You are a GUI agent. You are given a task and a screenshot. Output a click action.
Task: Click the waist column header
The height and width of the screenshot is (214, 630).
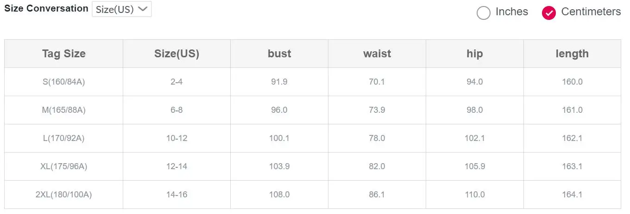click(377, 54)
